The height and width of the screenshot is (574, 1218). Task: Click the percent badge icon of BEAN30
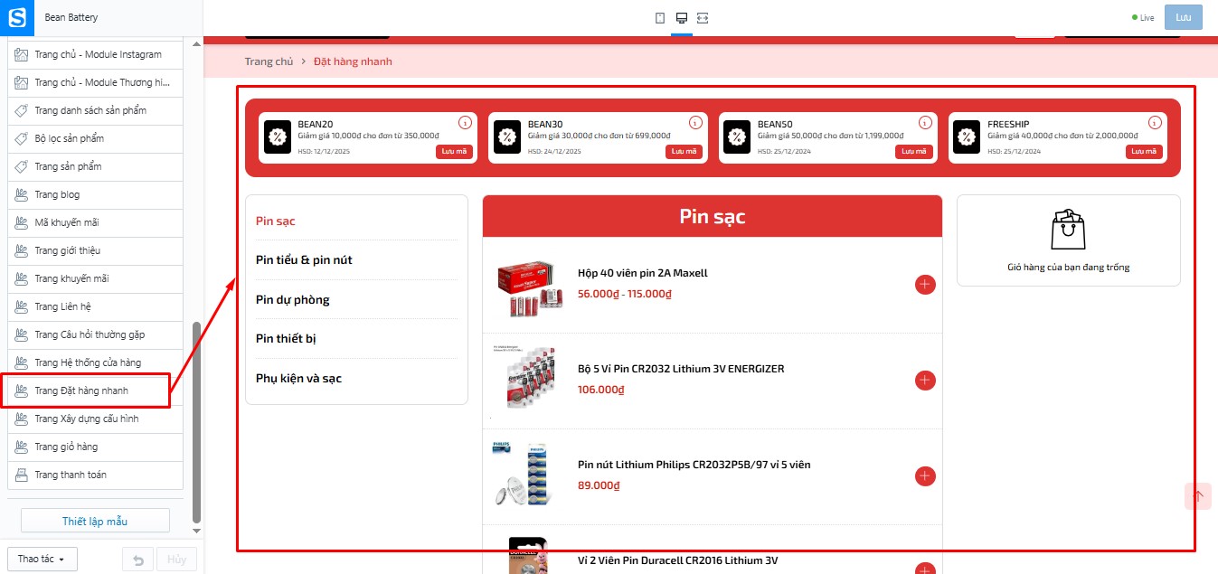[x=507, y=137]
